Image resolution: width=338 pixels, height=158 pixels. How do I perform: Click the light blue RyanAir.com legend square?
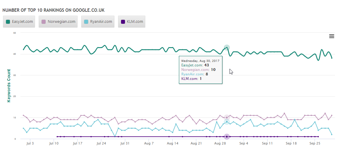86,22
